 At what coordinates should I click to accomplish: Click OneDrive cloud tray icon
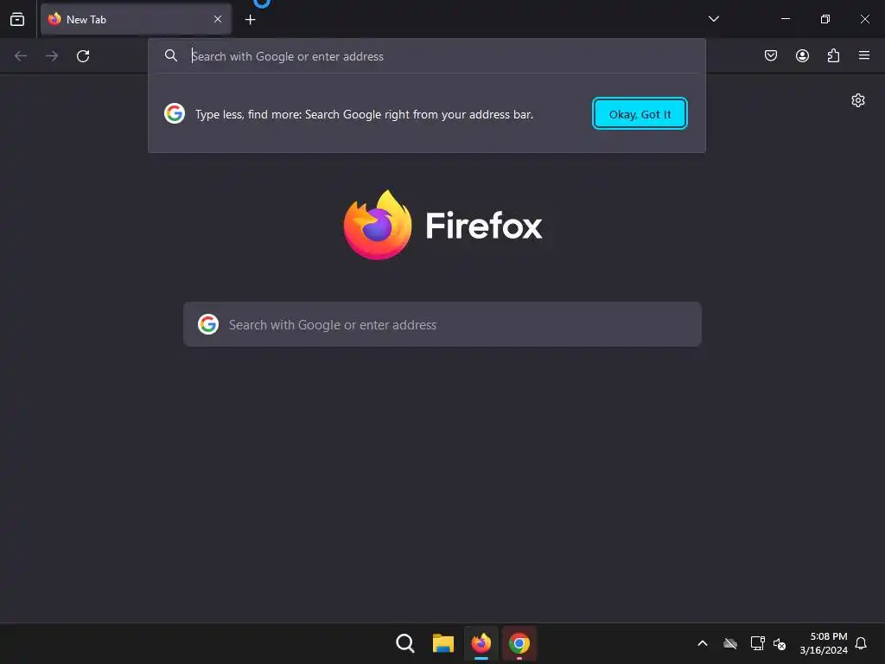click(x=730, y=643)
